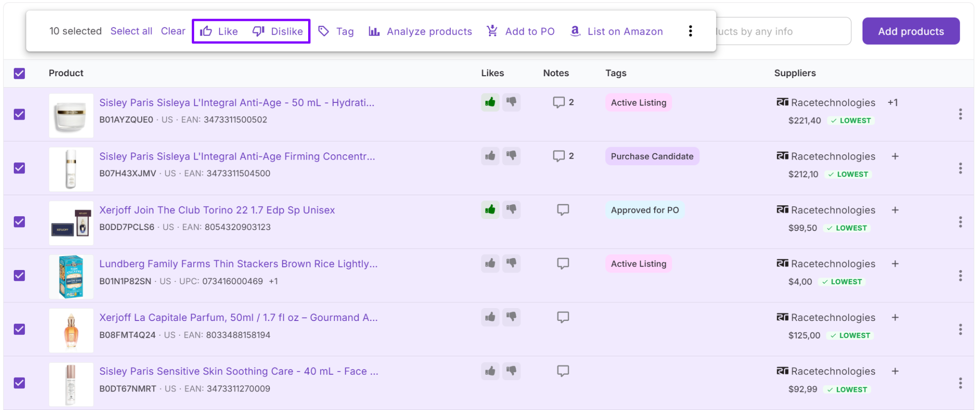977x410 pixels.
Task: Open Sisleya L'Integral Anti-Age 50 mL product link
Action: pos(237,102)
